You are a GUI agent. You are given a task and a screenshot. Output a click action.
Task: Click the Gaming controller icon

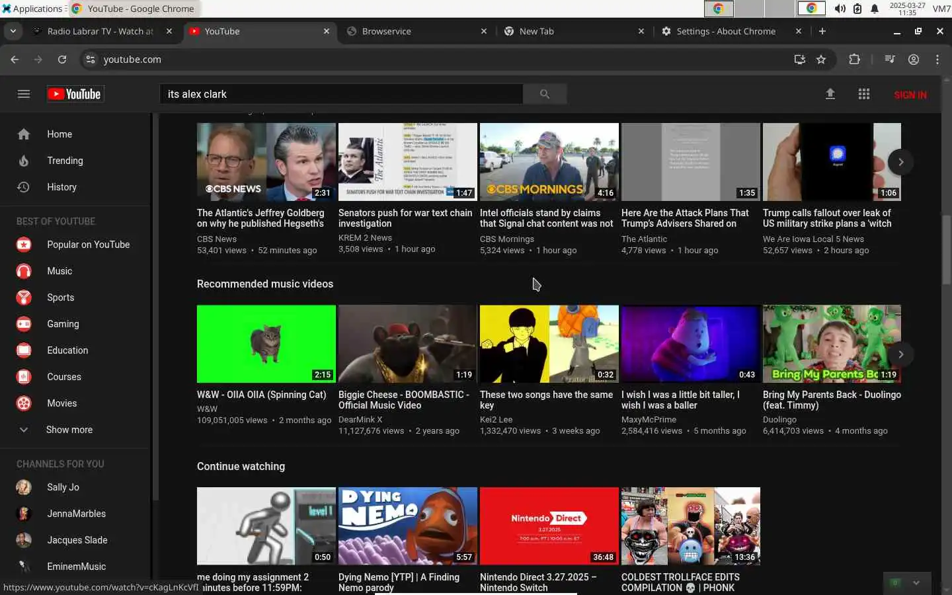coord(24,324)
